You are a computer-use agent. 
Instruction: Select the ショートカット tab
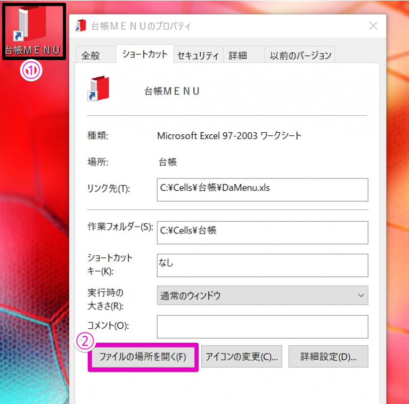(x=145, y=54)
